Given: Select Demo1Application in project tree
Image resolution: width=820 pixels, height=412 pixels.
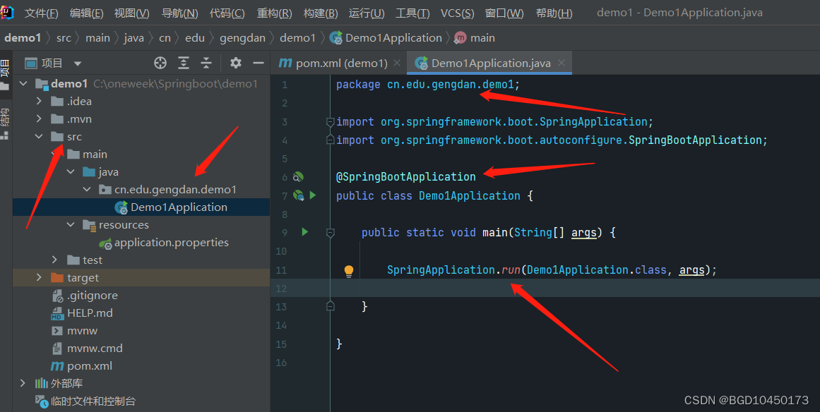Looking at the screenshot, I should click(x=179, y=207).
